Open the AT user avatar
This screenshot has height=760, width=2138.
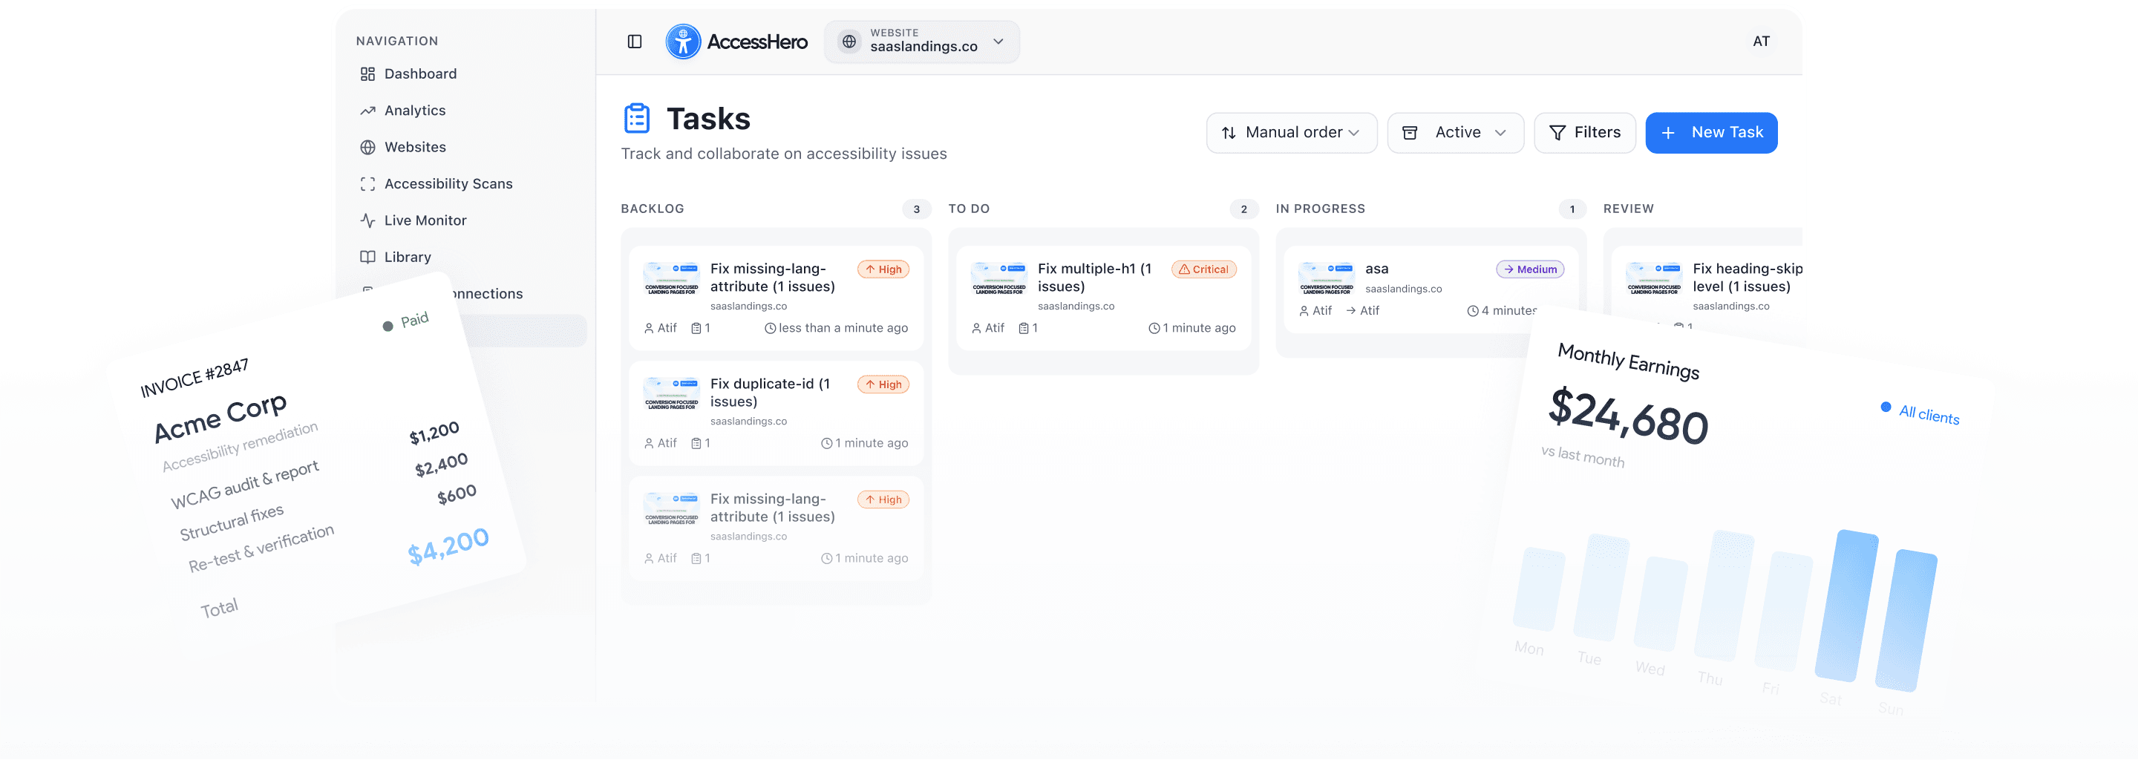tap(1760, 42)
